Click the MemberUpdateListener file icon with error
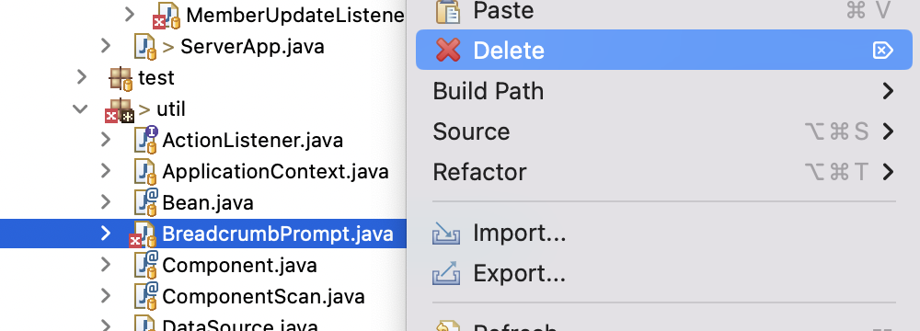 coord(167,16)
